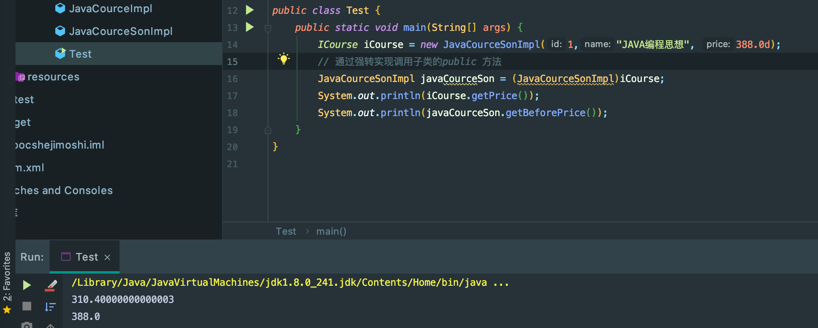Click line number 12 in the gutter
The image size is (818, 328).
coord(232,11)
